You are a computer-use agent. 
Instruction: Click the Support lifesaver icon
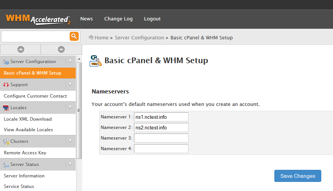coord(6,84)
